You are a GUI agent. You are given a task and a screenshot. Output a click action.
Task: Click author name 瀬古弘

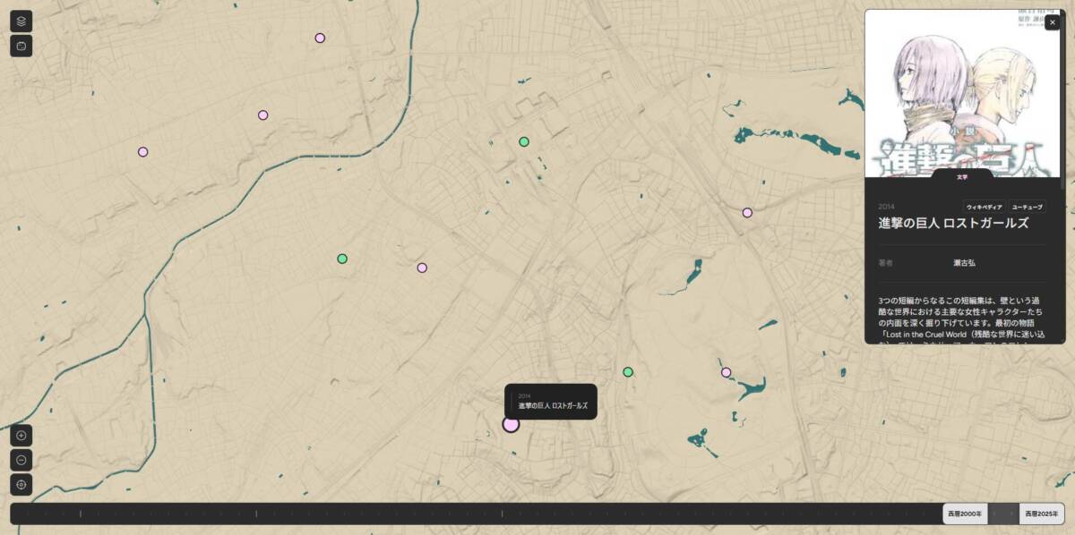coord(964,263)
